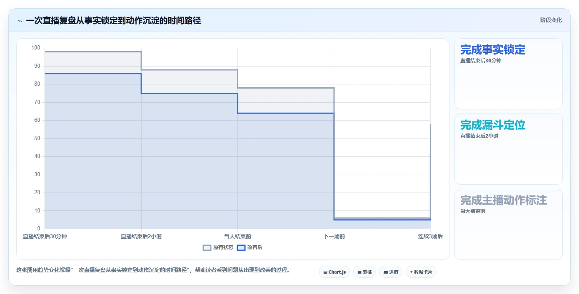Image resolution: width=579 pixels, height=294 pixels.
Task: Click the chart title 一次直播复盘从事实锁定到动作沉淀的时间路径
Action: 113,20
